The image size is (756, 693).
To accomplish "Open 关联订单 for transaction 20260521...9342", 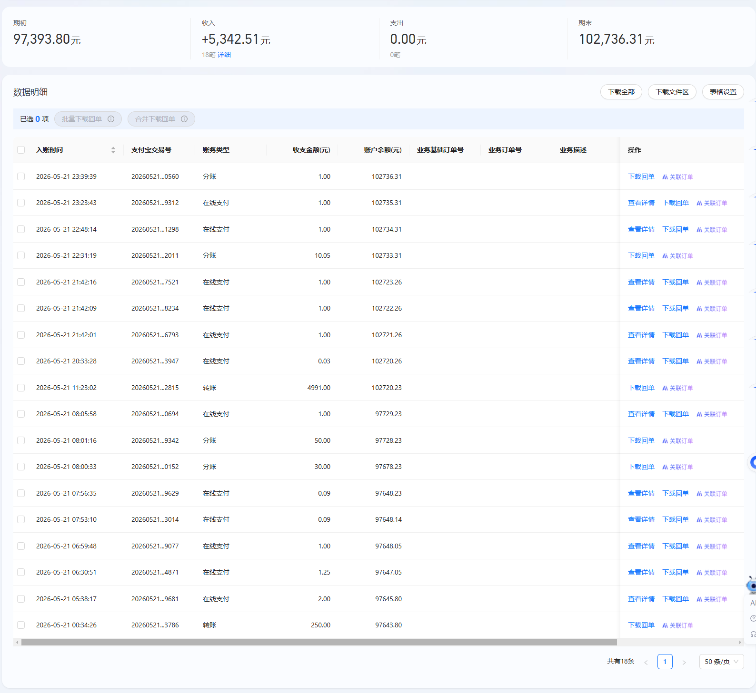I will point(677,441).
